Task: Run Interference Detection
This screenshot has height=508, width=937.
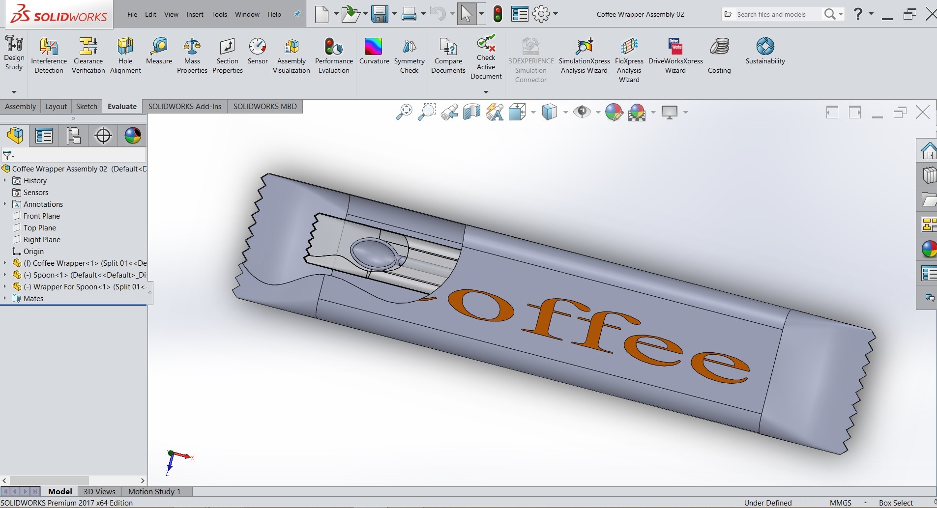Action: click(x=49, y=56)
